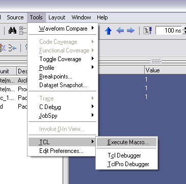
Task: Open Edit Preferences from Tools menu
Action: pos(63,151)
